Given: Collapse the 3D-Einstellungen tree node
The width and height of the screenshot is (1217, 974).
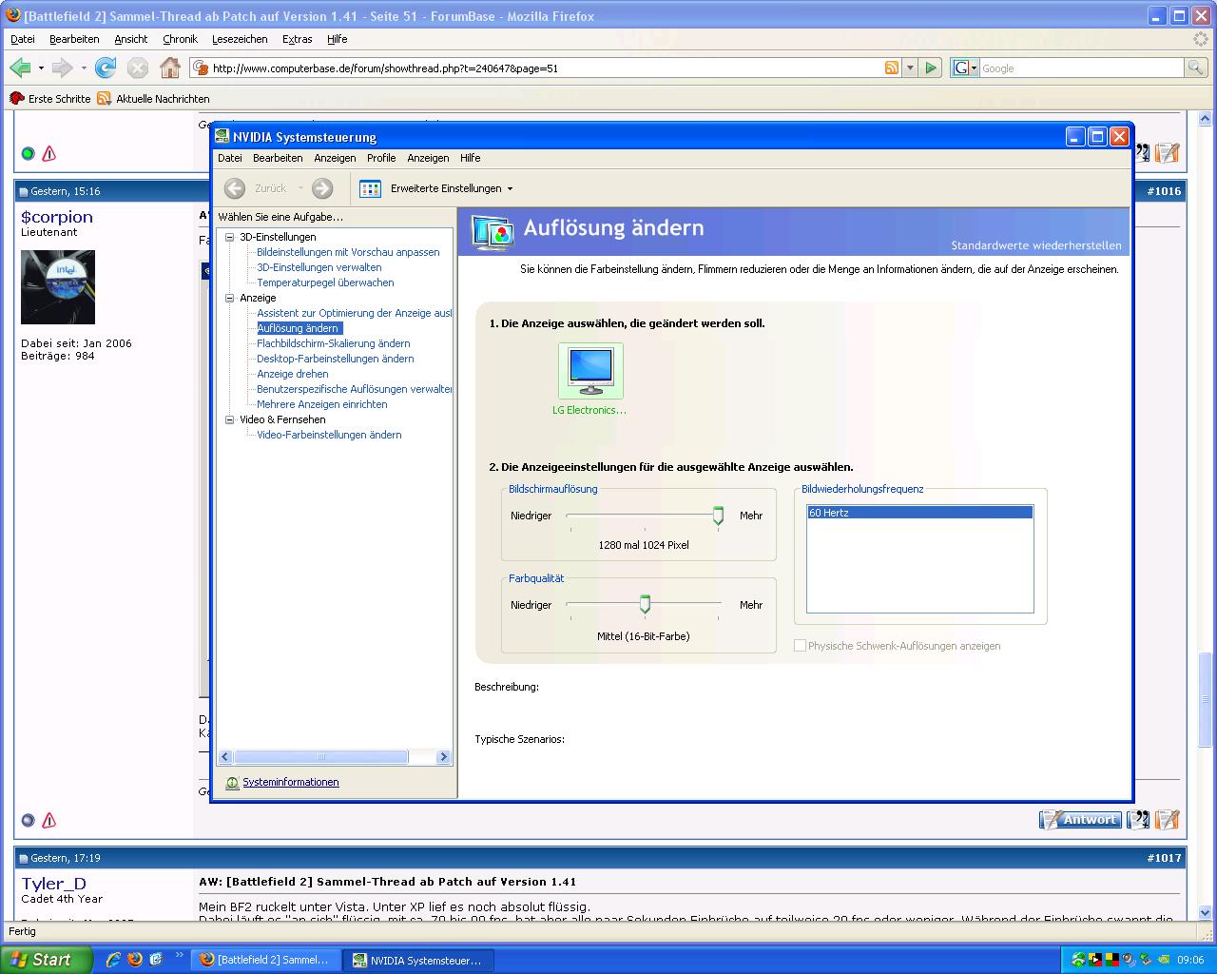Looking at the screenshot, I should (x=229, y=237).
